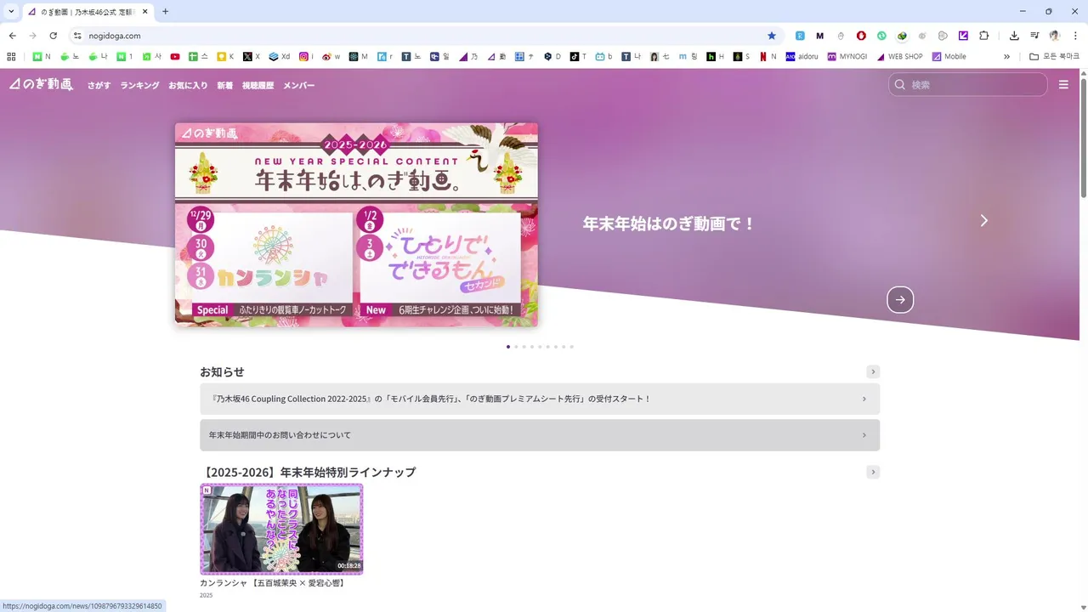Screen dimensions: 1088x612
Task: Open the tab search dropdown arrow
Action: coord(11,11)
